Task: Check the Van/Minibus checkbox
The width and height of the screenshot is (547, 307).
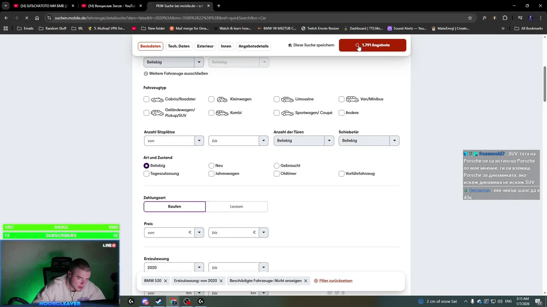Action: coord(341,99)
